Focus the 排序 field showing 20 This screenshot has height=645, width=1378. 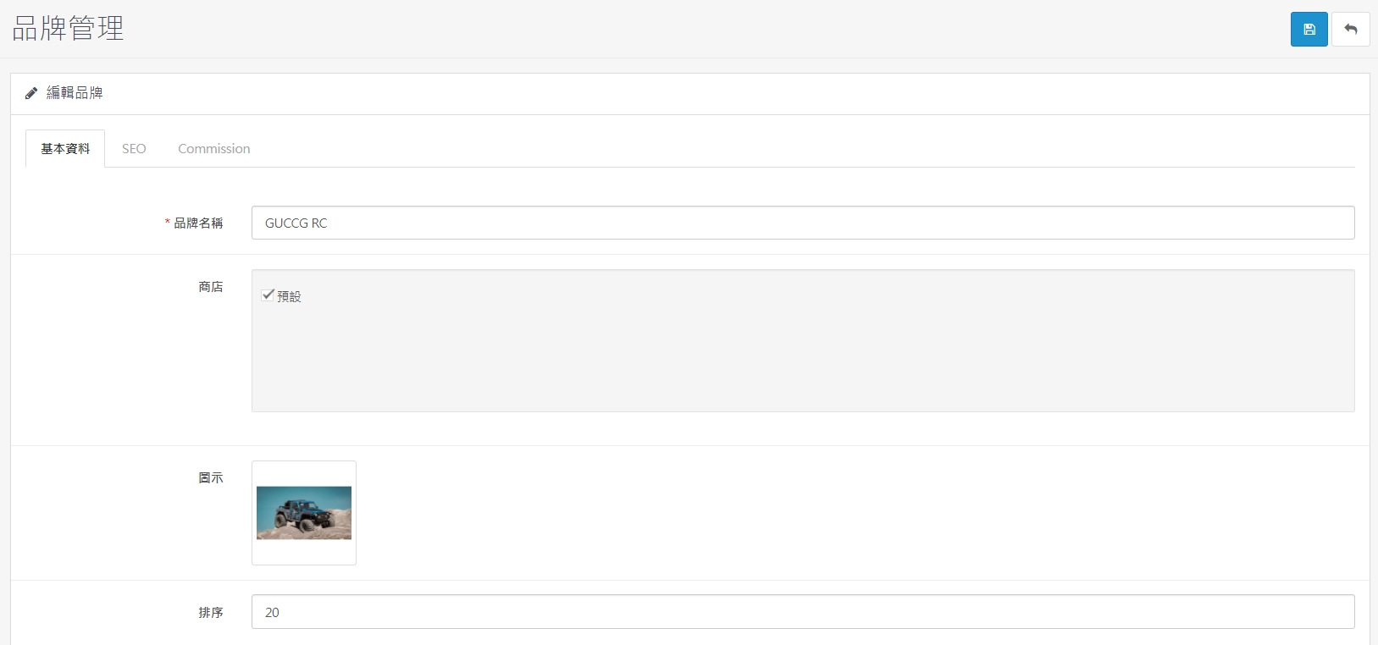click(x=803, y=612)
